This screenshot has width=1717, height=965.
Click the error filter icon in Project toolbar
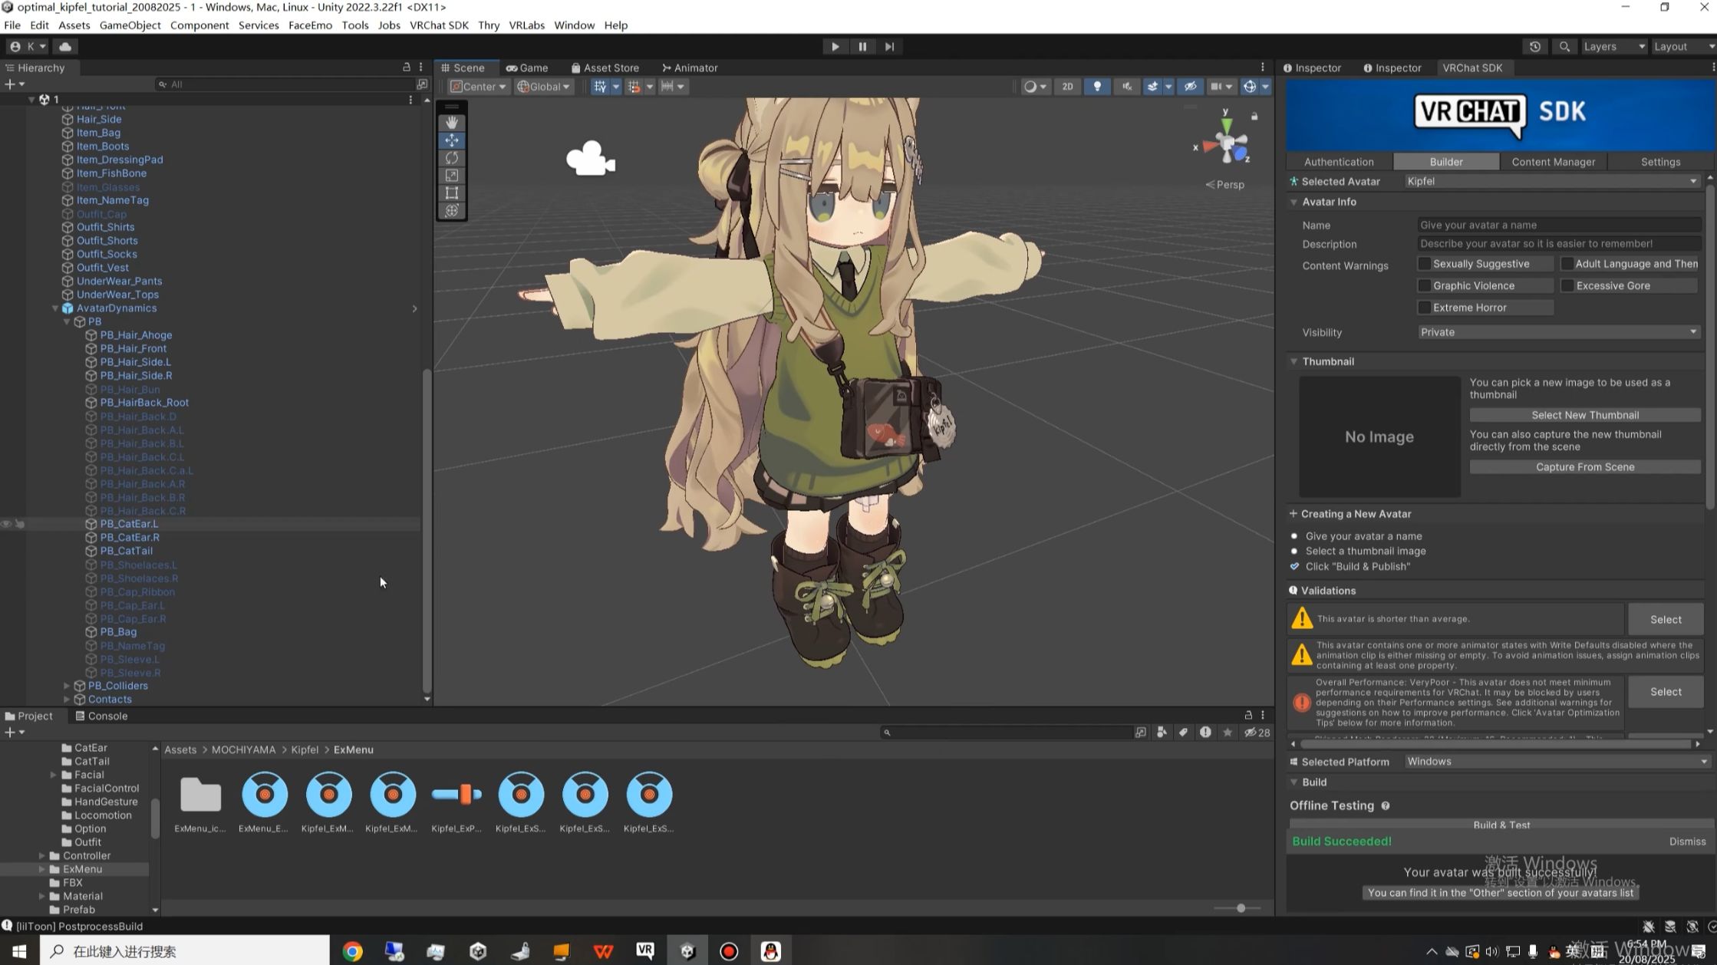tap(1205, 733)
